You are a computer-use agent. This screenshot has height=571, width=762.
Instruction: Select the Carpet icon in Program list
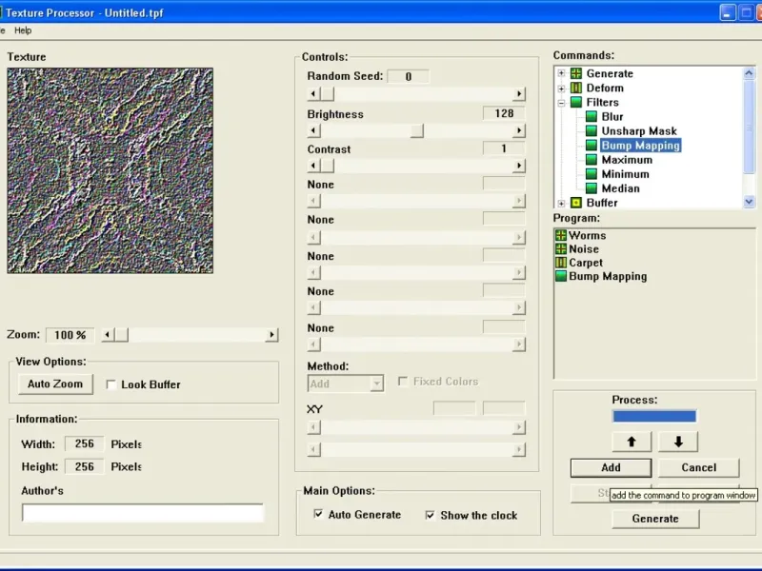pyautogui.click(x=561, y=263)
